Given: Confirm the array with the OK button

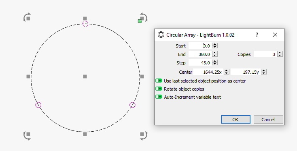Looking at the screenshot, I should point(235,120).
